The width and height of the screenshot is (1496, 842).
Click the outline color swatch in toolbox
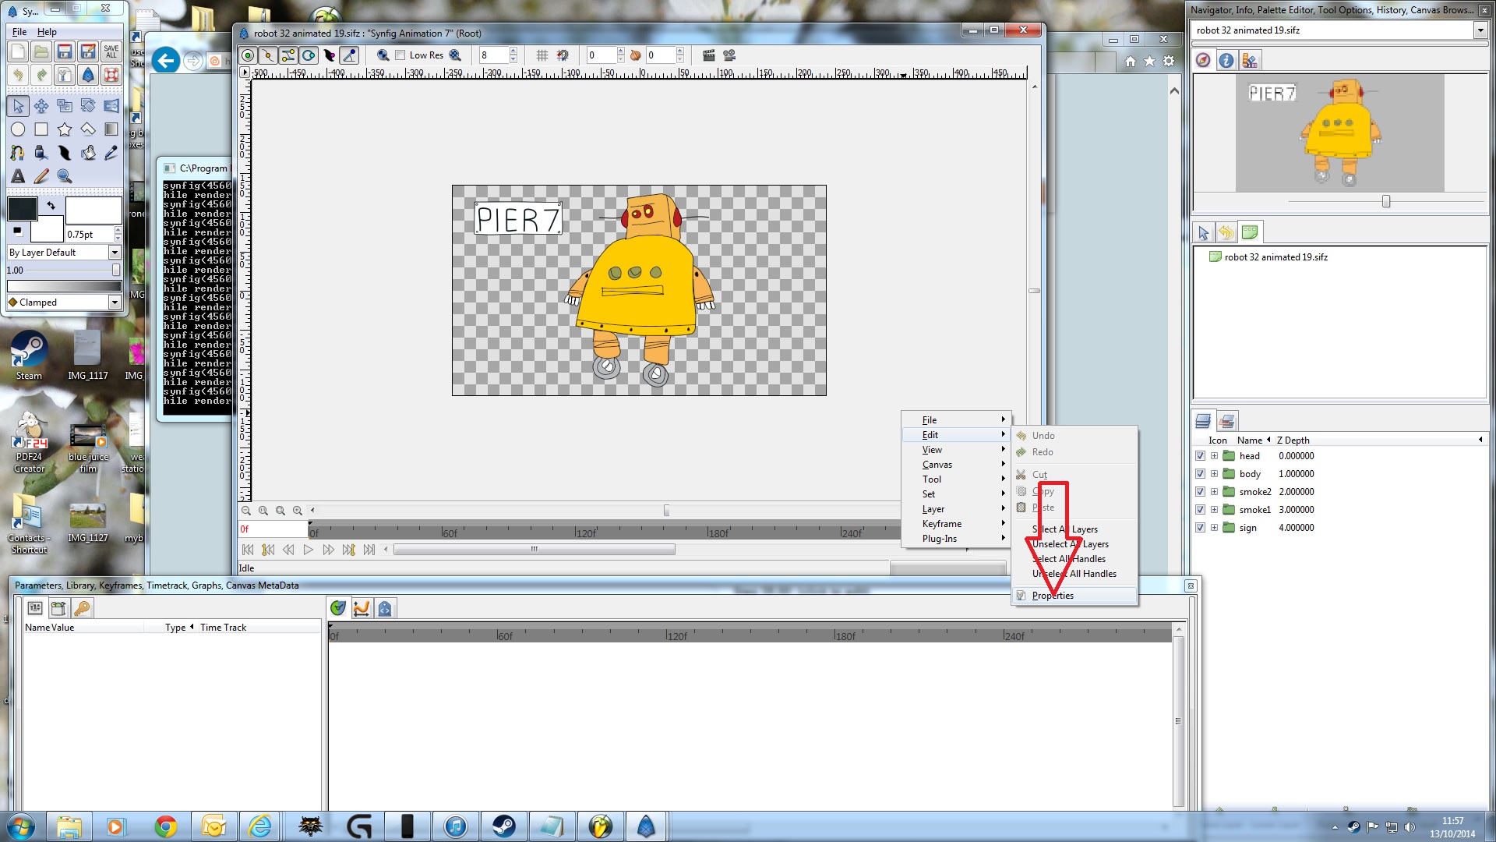[22, 208]
